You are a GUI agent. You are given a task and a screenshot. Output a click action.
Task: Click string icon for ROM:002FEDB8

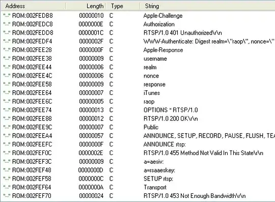[7, 16]
